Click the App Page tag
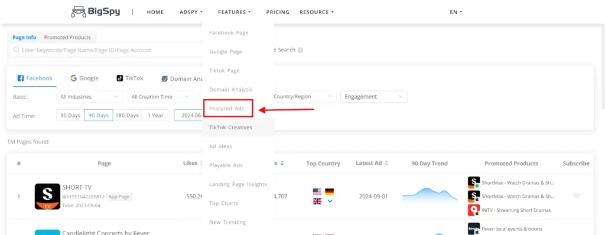 [119, 197]
